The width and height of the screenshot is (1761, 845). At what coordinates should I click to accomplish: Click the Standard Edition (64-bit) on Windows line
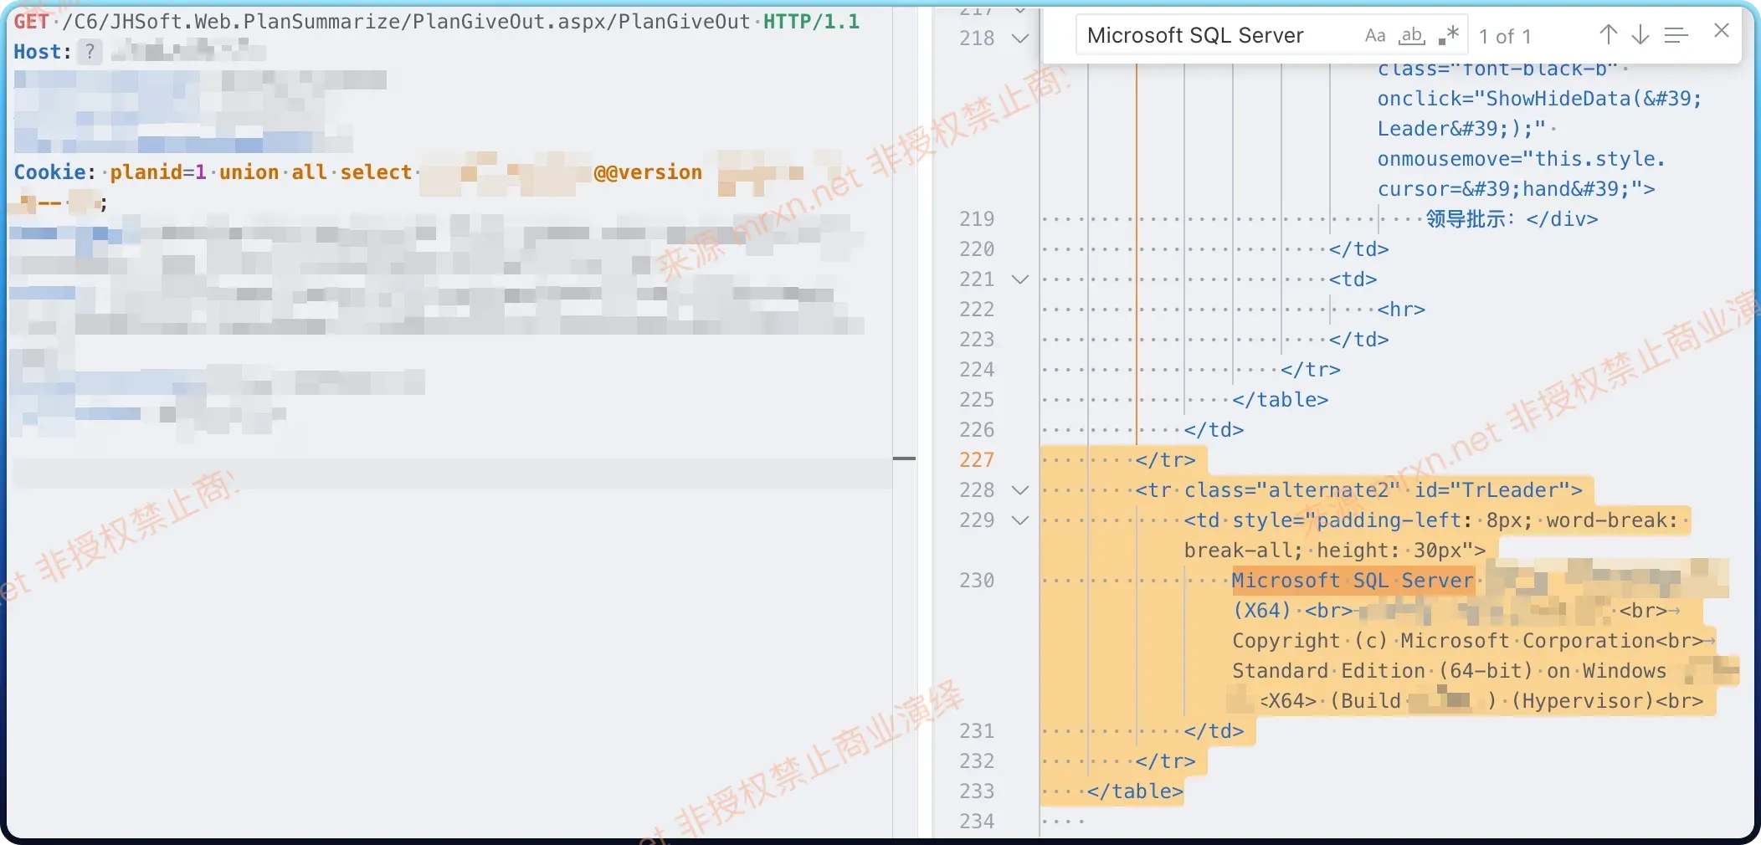pos(1449,670)
